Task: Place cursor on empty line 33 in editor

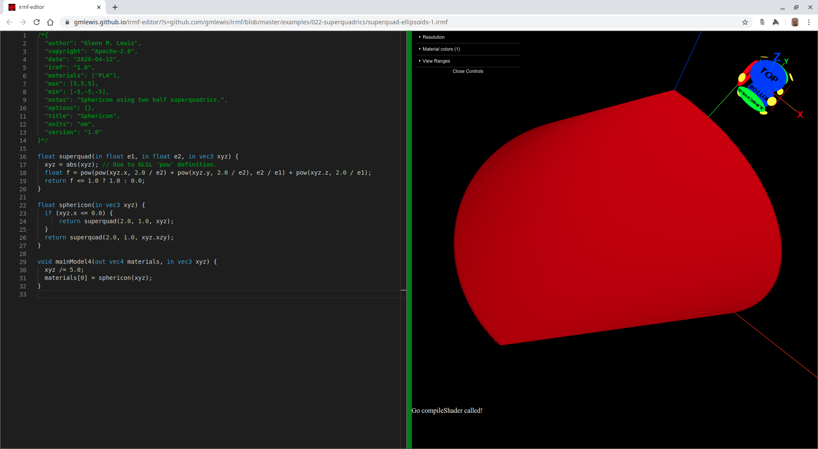Action: click(170, 294)
